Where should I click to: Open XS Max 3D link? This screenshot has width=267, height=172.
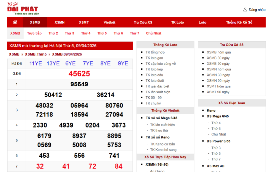[216, 166]
